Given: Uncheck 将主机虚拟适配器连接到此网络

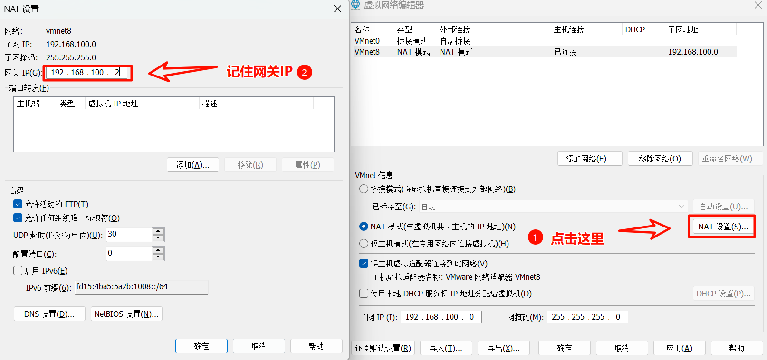Looking at the screenshot, I should coord(364,264).
